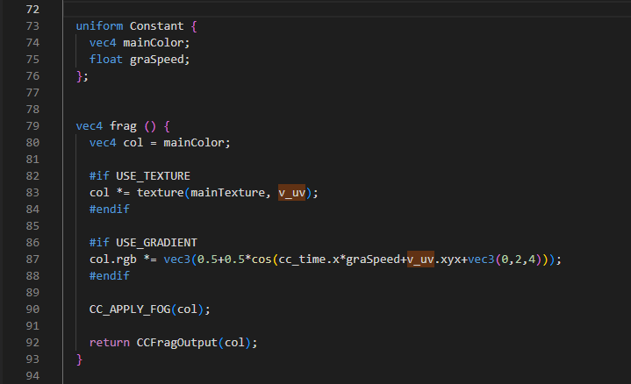Viewport: 631px width, 384px height.
Task: Click 'graSpeed' in the gradient expression on line 87
Action: point(373,260)
